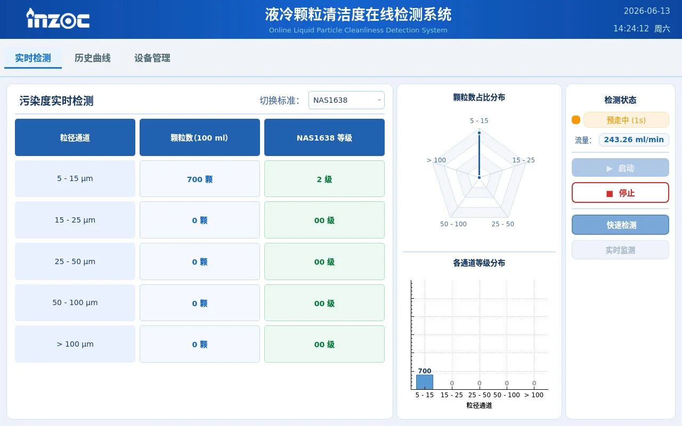
Task: Click the red 停止 stop button
Action: click(x=620, y=193)
